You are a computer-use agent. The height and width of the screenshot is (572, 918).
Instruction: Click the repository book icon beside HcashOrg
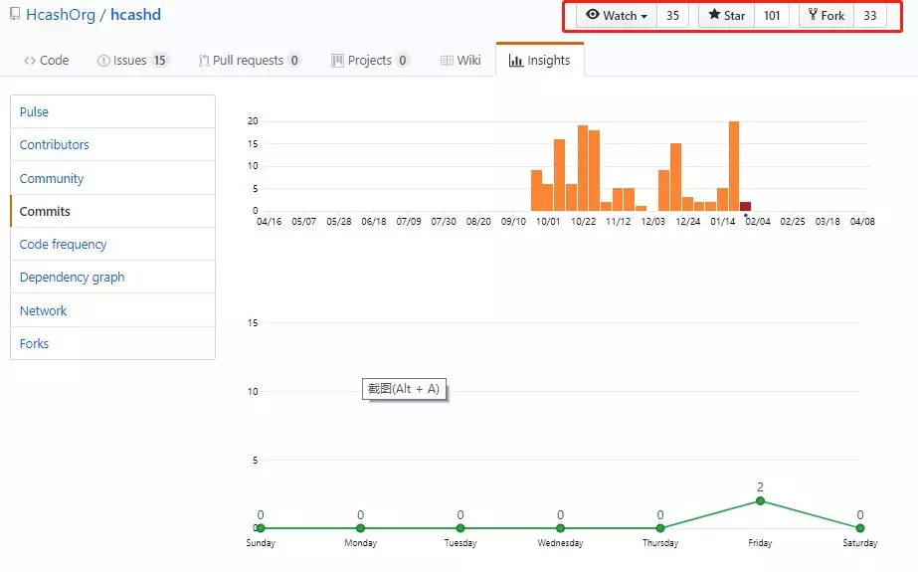click(15, 14)
